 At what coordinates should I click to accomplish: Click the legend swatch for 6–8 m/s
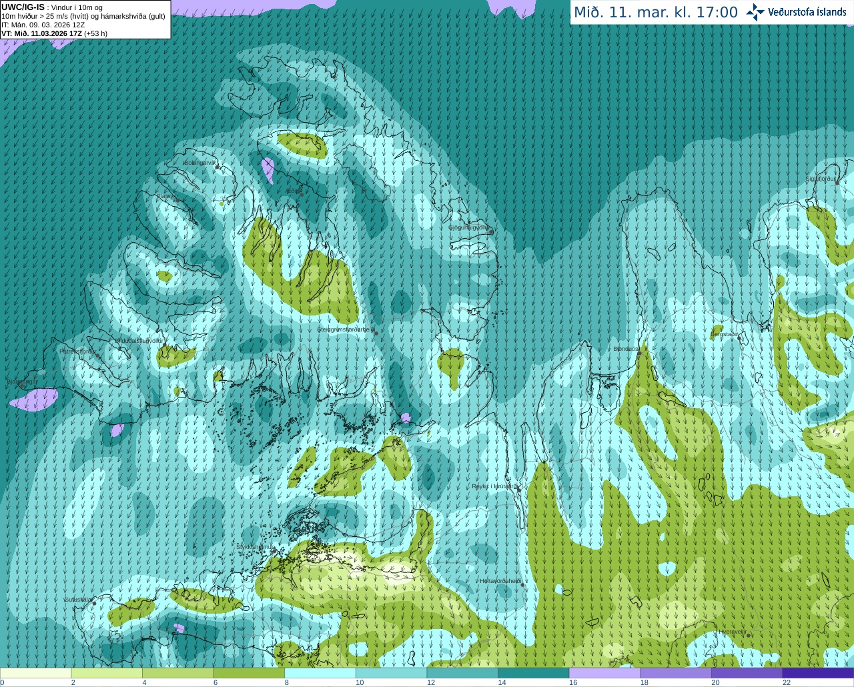tap(249, 672)
